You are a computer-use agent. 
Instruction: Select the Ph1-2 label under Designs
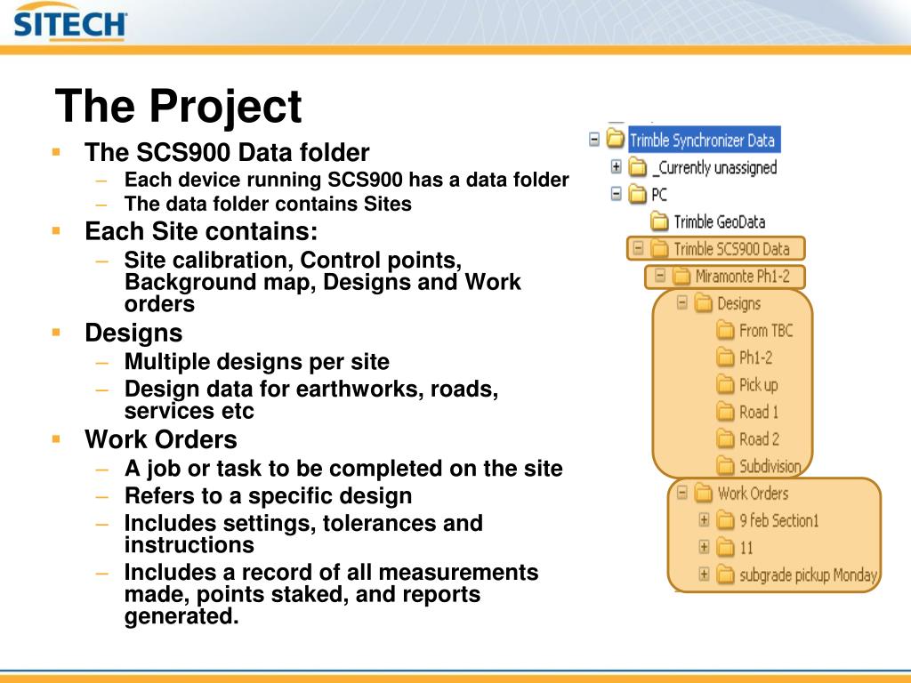coord(756,358)
